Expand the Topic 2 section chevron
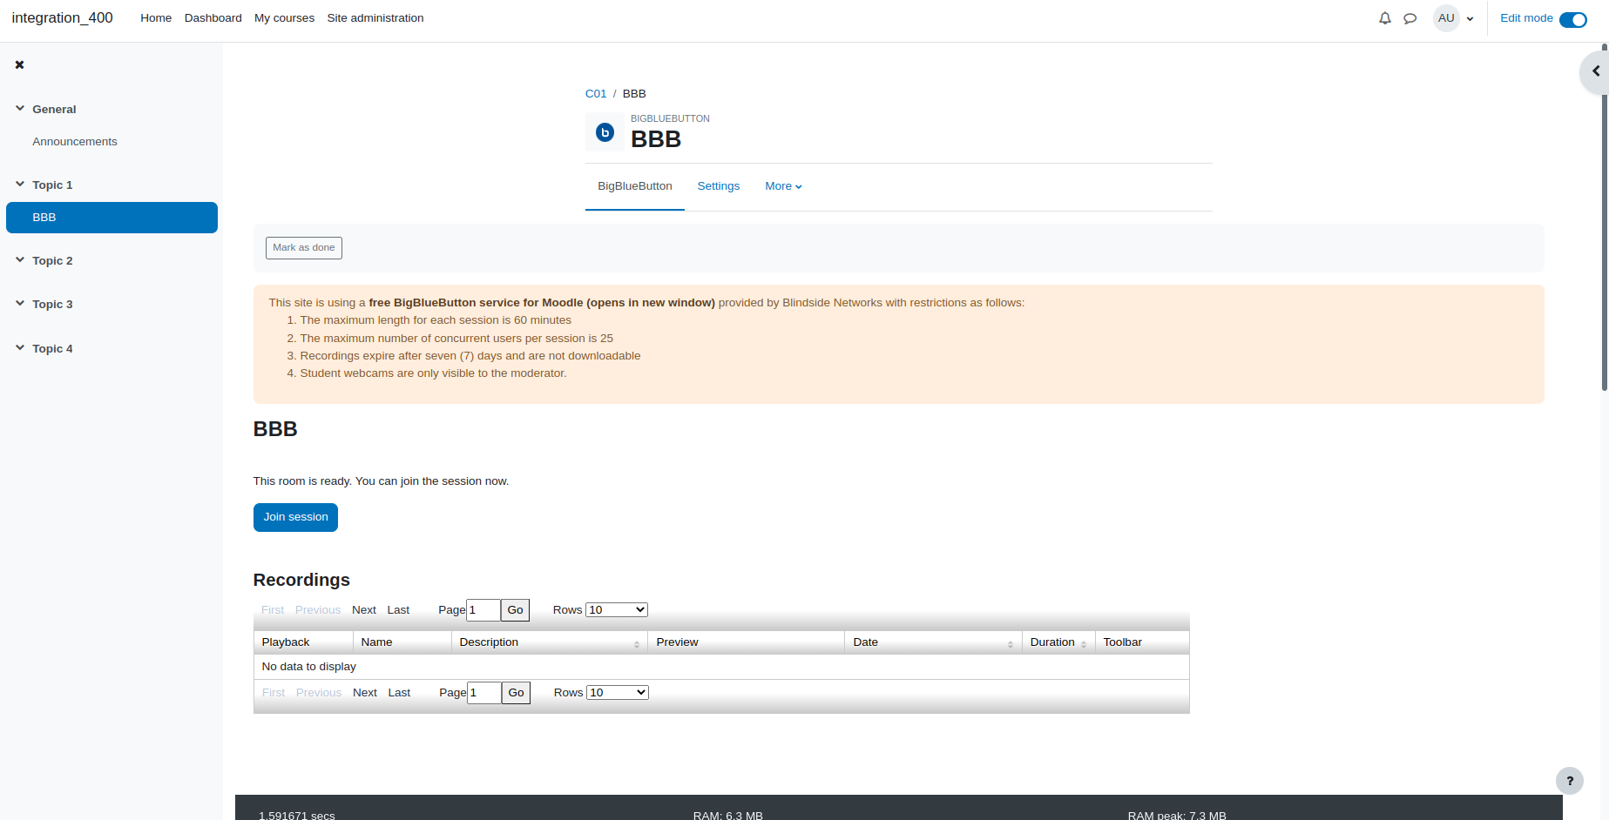 [20, 260]
